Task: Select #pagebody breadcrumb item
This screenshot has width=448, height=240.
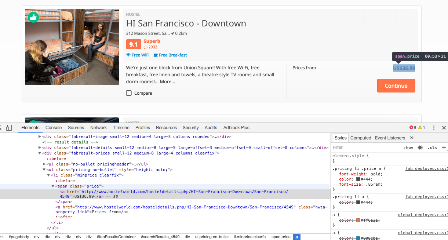Action: point(18,237)
